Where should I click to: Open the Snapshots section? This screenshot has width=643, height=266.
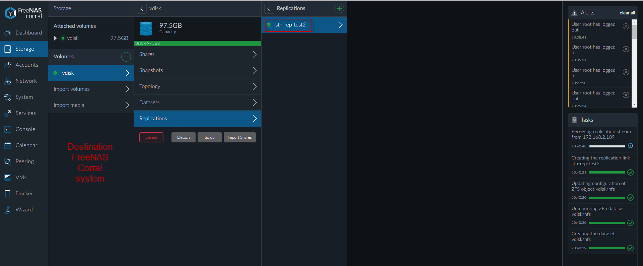click(198, 70)
